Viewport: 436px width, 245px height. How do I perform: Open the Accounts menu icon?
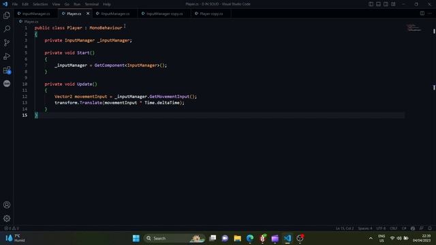7,205
